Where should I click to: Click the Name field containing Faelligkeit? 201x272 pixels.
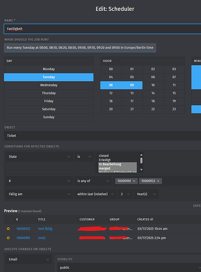click(103, 29)
